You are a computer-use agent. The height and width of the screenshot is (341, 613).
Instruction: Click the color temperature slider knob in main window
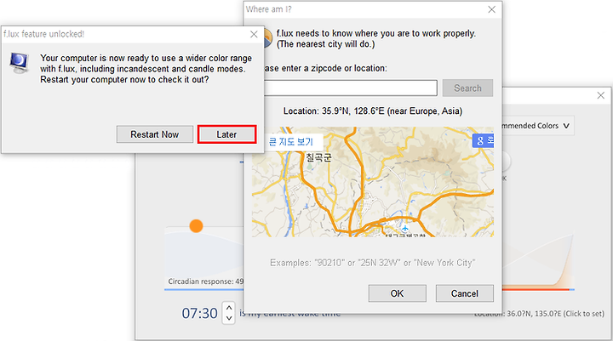[x=506, y=161]
